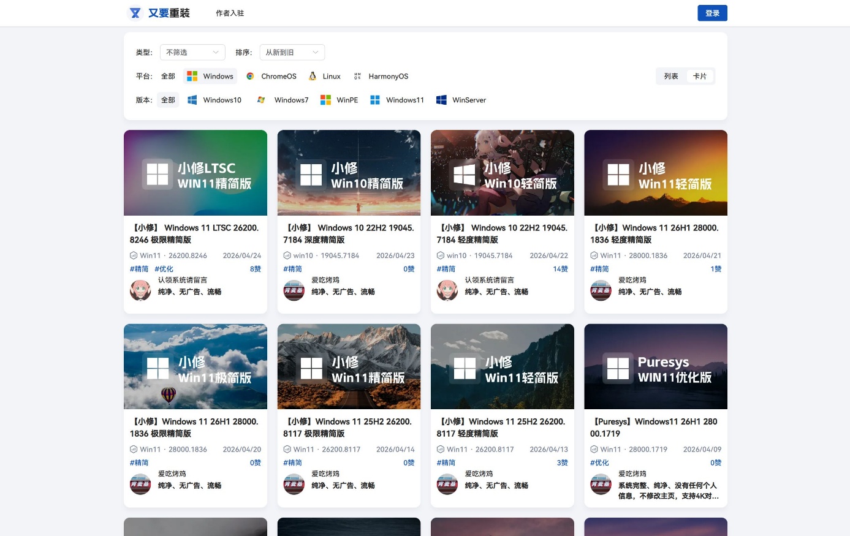The height and width of the screenshot is (536, 850).
Task: Select the ChromeOS platform icon
Action: pos(250,76)
